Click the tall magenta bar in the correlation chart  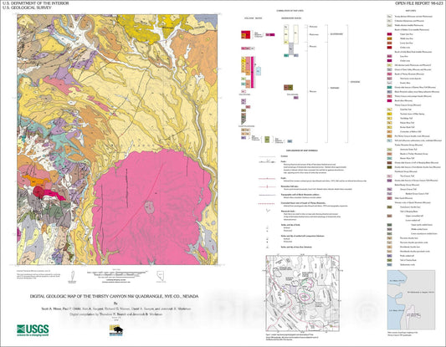pos(252,72)
